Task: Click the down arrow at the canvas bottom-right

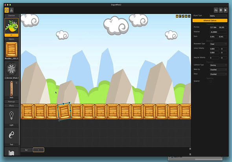Action: click(190, 154)
